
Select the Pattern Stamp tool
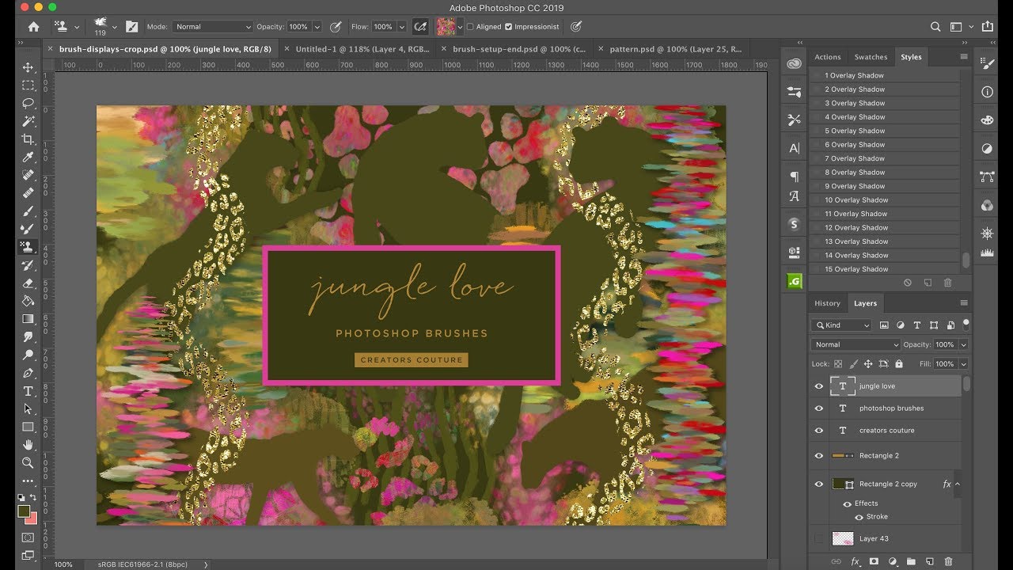28,246
